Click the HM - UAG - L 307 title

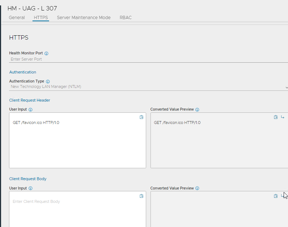coord(32,8)
